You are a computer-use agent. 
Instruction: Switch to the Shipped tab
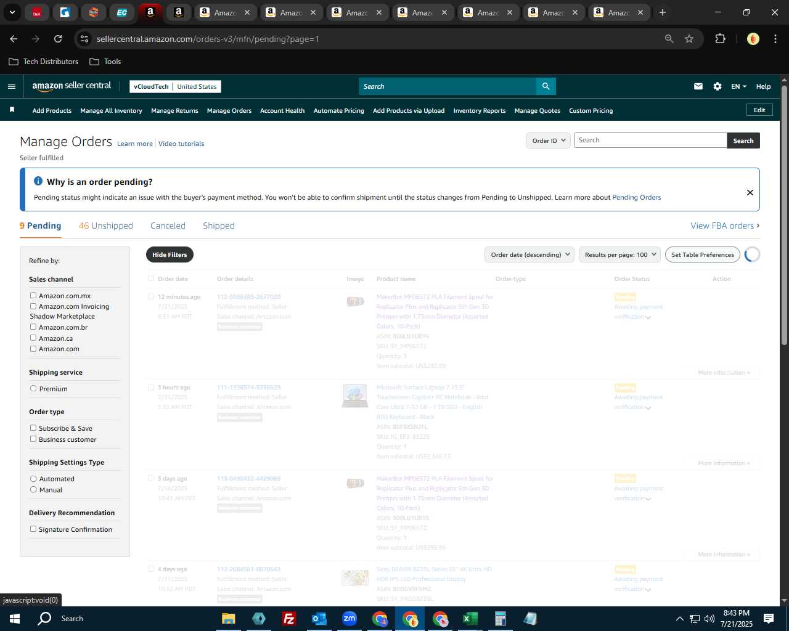(219, 226)
